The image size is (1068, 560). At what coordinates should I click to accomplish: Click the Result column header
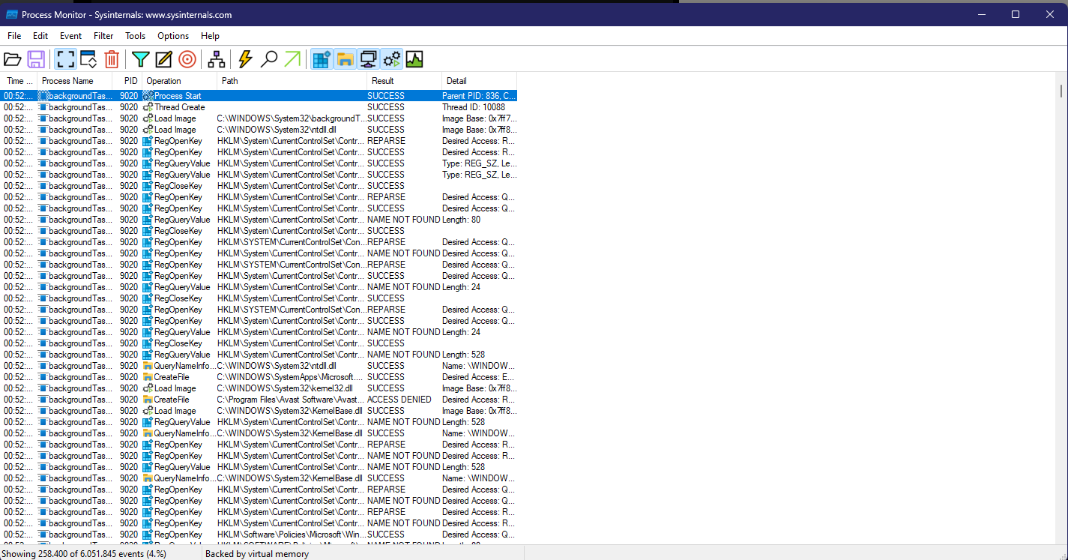tap(405, 81)
